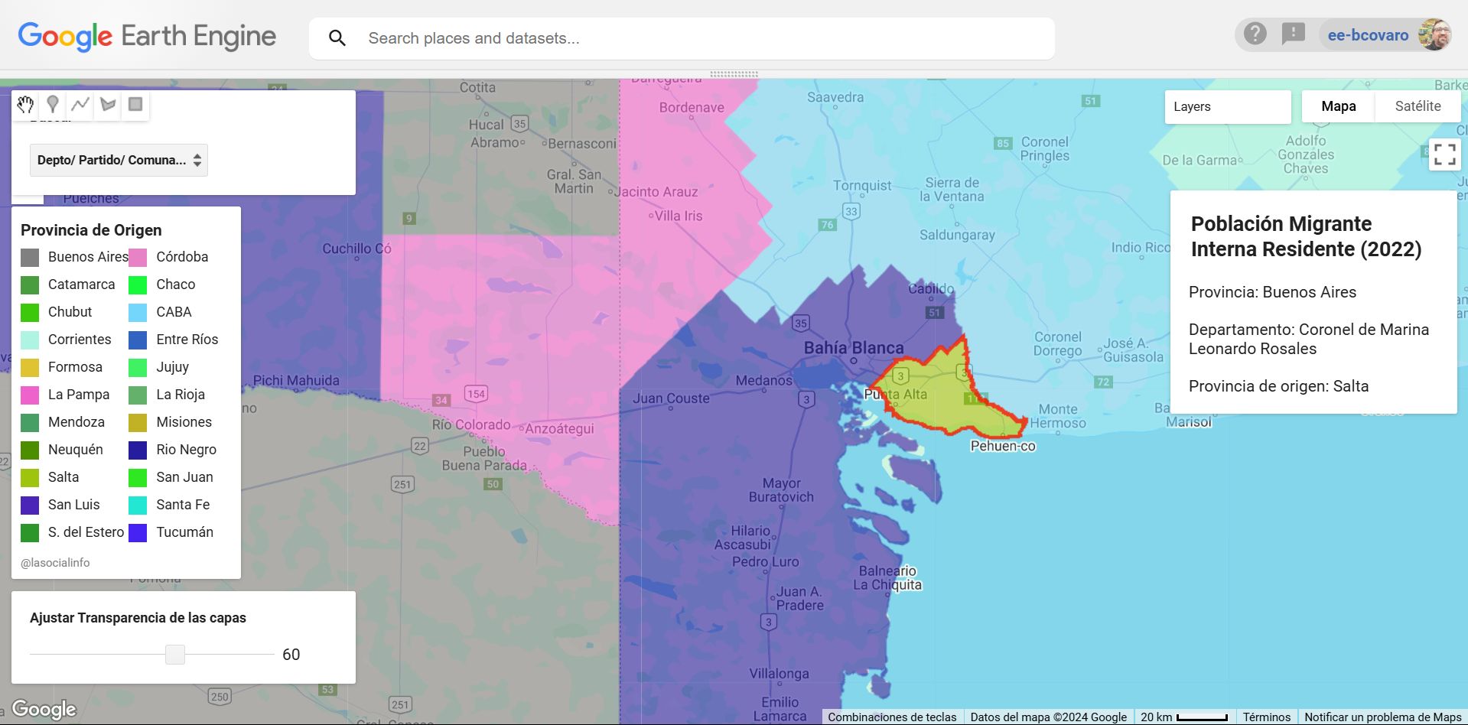Choose the add marker pin tool
This screenshot has height=725, width=1468.
[53, 105]
